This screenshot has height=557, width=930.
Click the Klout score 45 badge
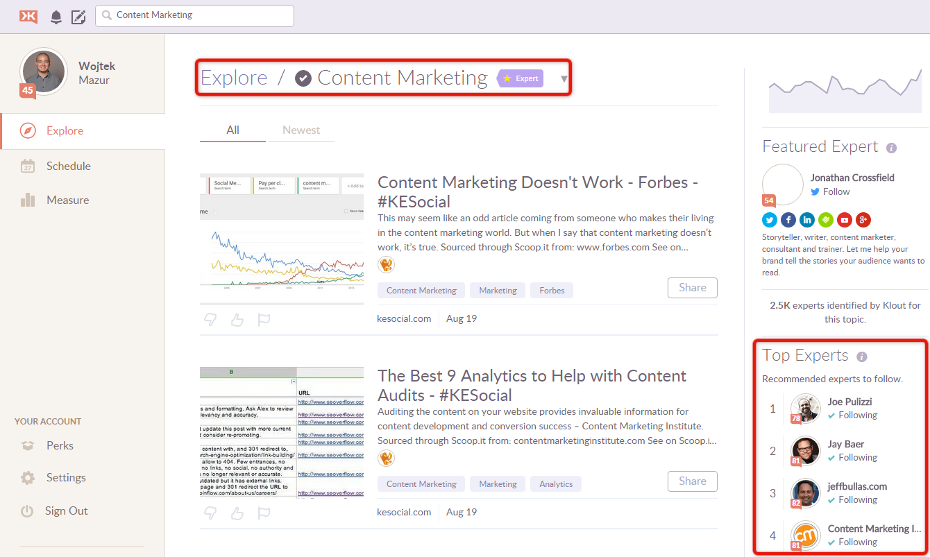click(27, 90)
